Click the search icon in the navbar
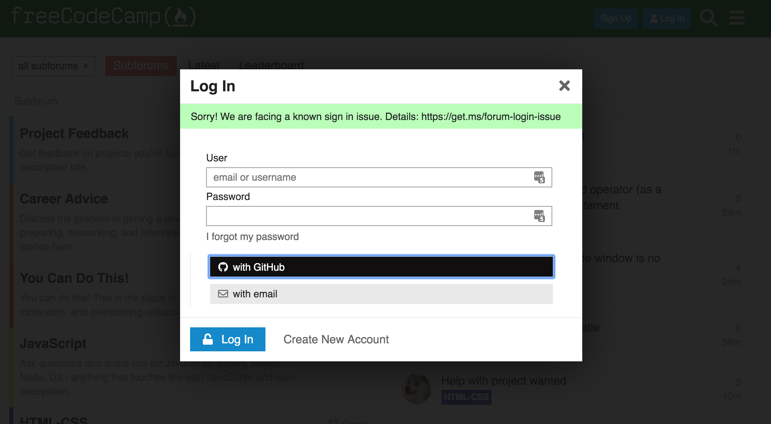The width and height of the screenshot is (771, 424). pos(709,18)
